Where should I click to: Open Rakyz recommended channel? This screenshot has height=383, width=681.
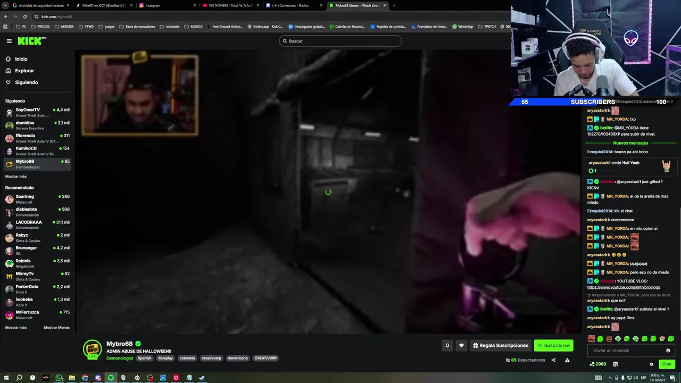(37, 237)
